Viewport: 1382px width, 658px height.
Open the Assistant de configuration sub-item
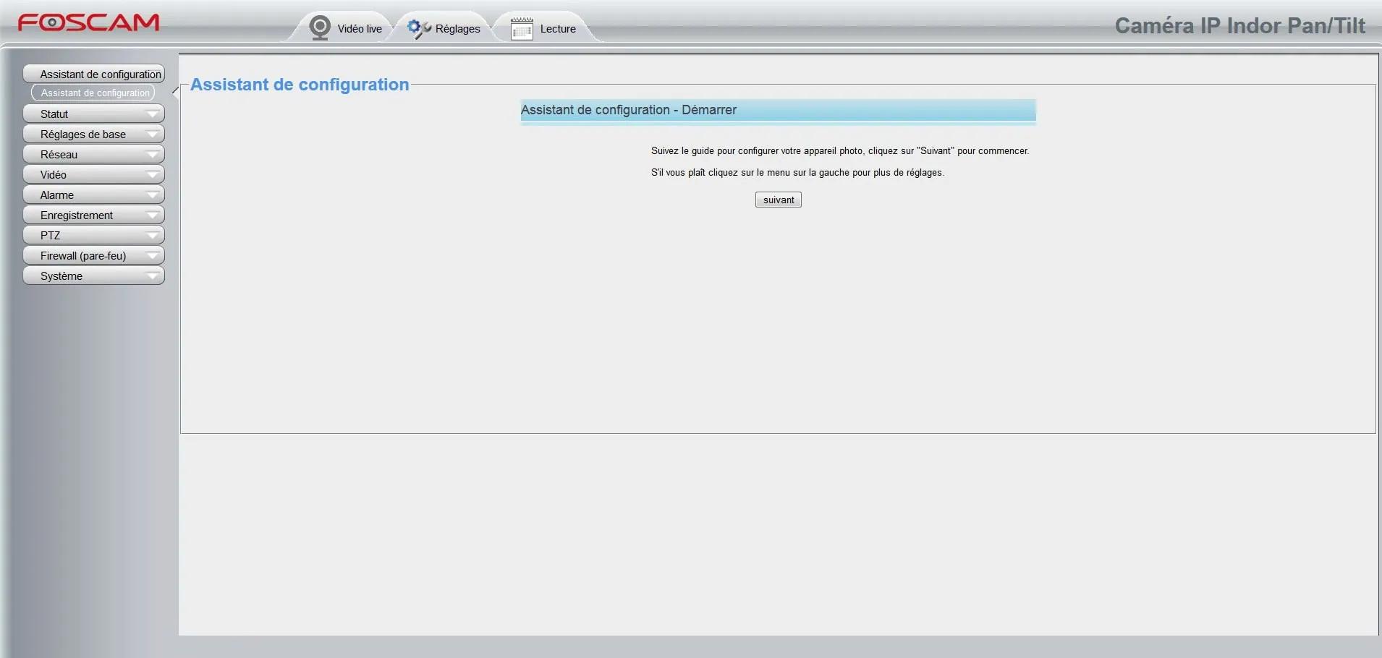click(94, 93)
